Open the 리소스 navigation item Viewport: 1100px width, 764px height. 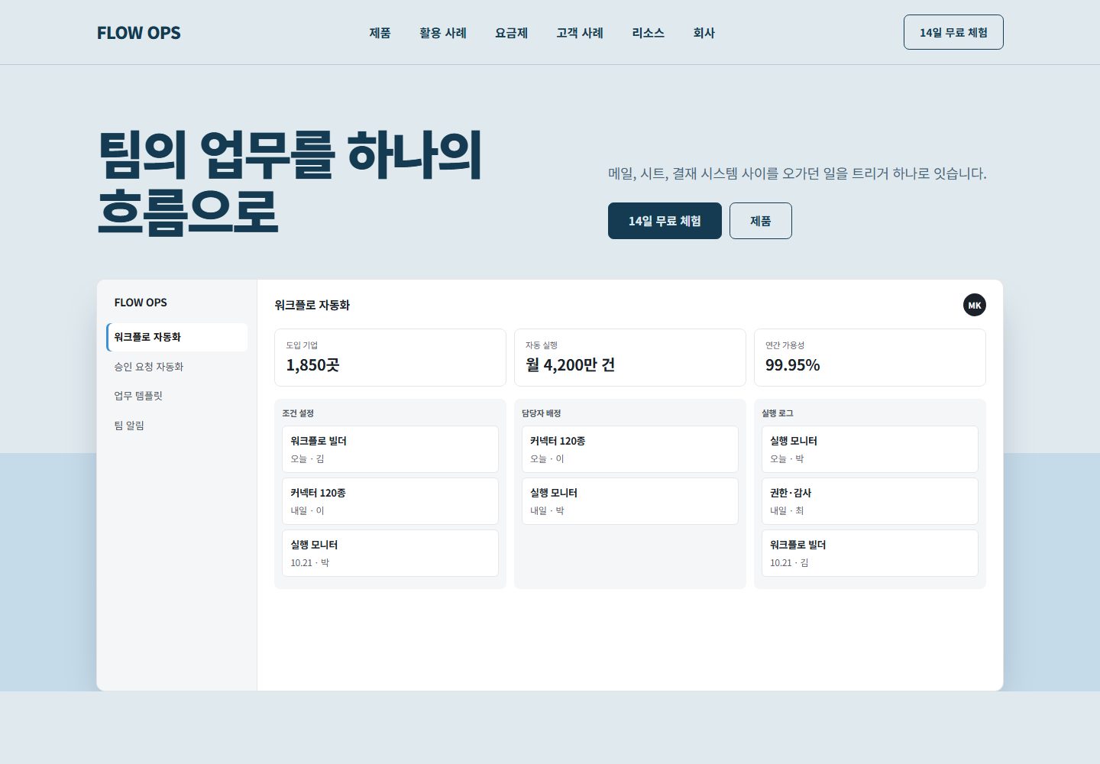[x=648, y=33]
